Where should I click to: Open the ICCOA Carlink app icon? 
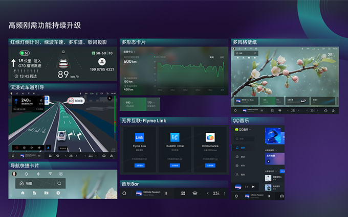tap(210, 137)
